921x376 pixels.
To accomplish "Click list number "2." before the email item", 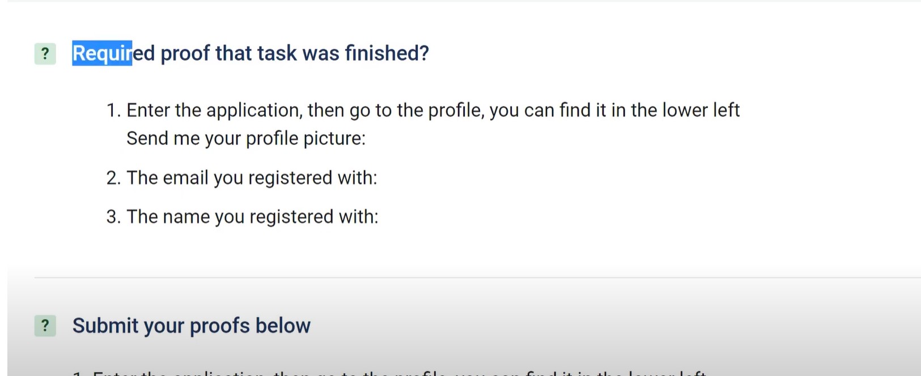I will 113,178.
